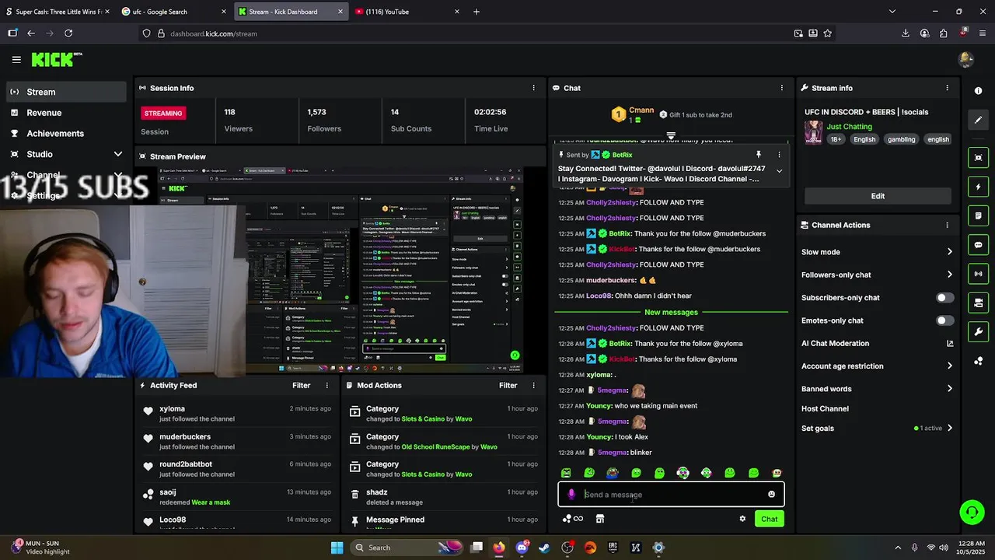Toggle the document widget icon in the right sidebar
Viewport: 995px width, 560px height.
(x=978, y=215)
